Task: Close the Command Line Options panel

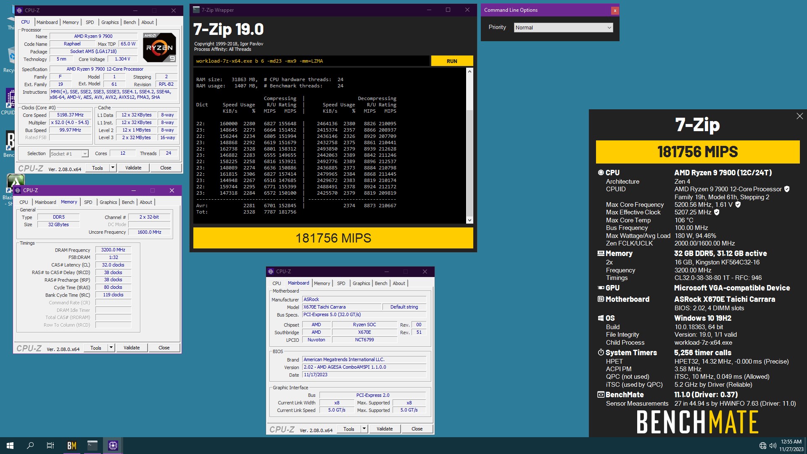Action: tap(615, 11)
